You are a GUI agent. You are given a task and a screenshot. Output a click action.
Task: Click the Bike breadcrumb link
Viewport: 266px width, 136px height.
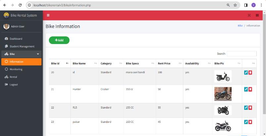(240, 26)
